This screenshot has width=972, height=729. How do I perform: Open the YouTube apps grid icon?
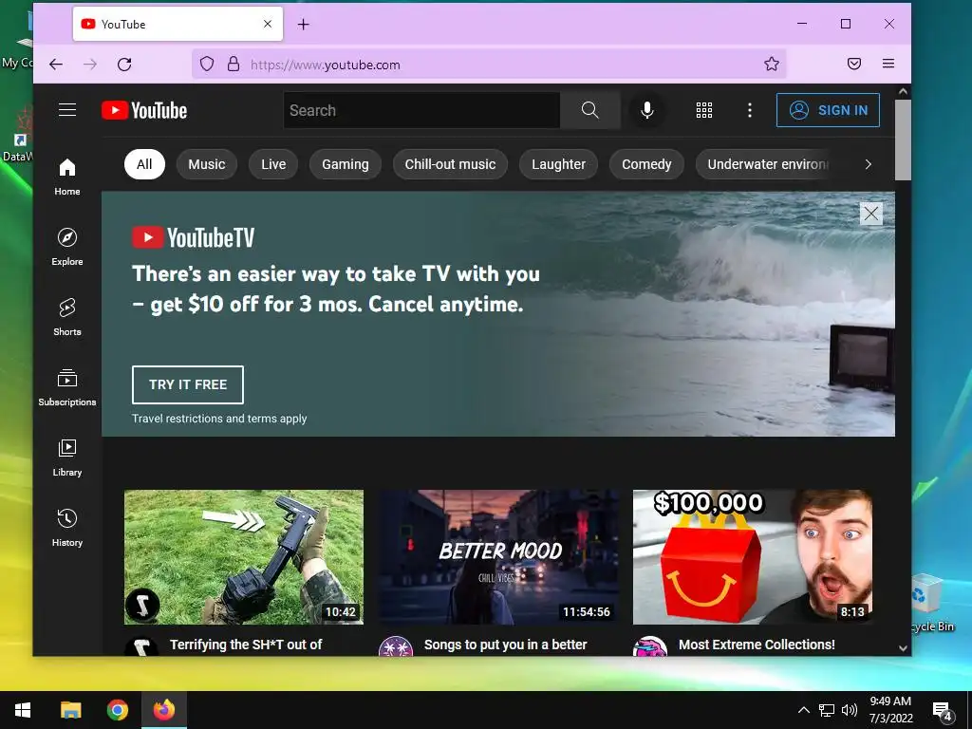coord(704,110)
